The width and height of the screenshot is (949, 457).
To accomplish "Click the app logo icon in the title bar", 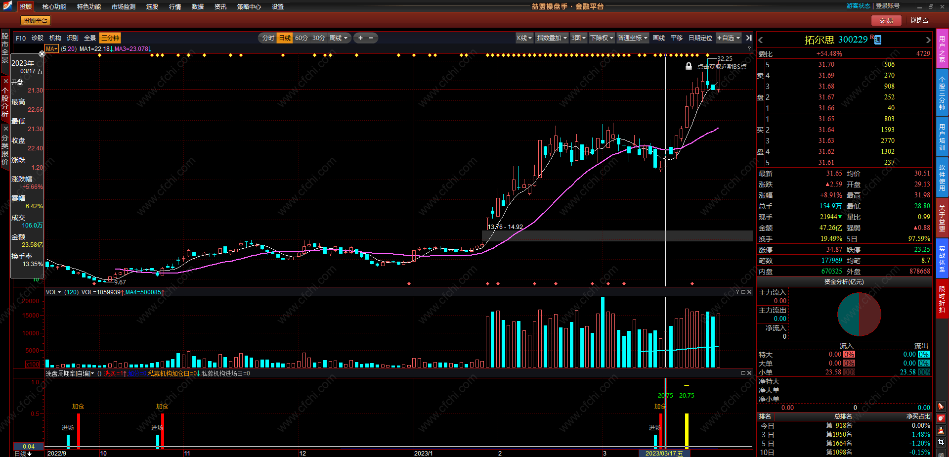I will [x=7, y=6].
